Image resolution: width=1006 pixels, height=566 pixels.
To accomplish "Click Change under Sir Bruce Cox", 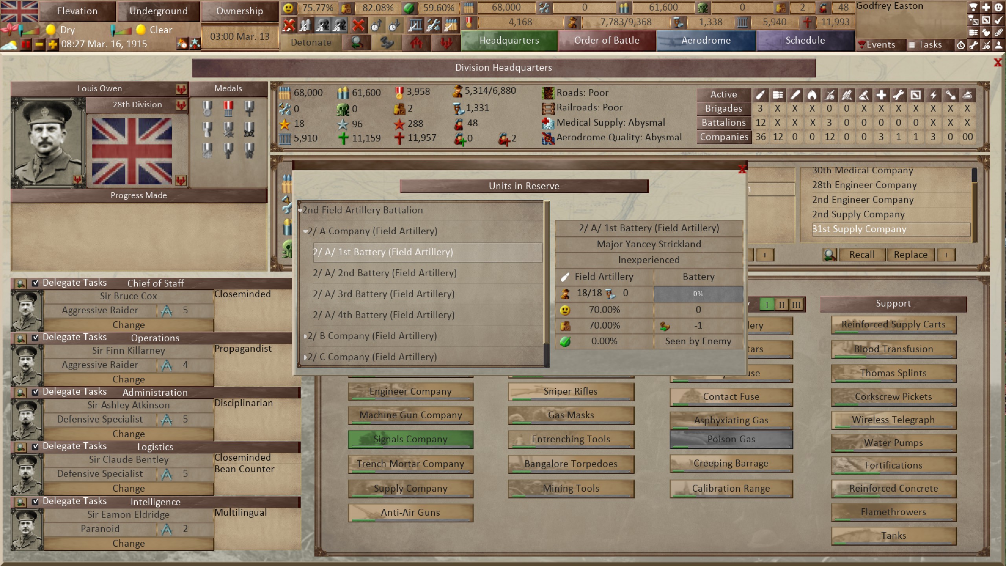I will coord(129,325).
